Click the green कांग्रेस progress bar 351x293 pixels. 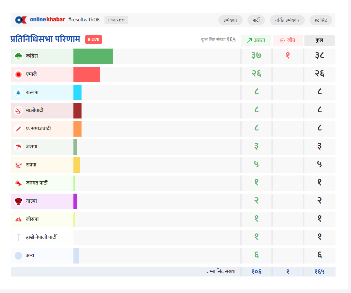(93, 56)
